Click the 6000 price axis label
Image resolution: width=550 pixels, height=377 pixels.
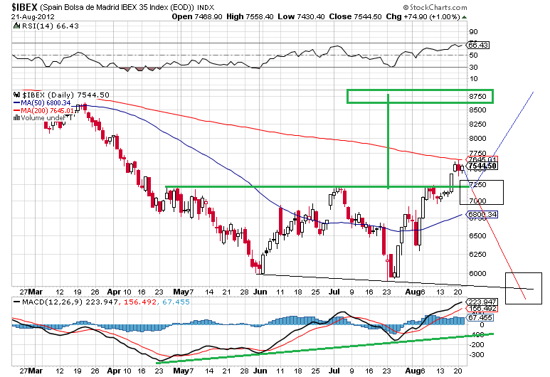477,274
